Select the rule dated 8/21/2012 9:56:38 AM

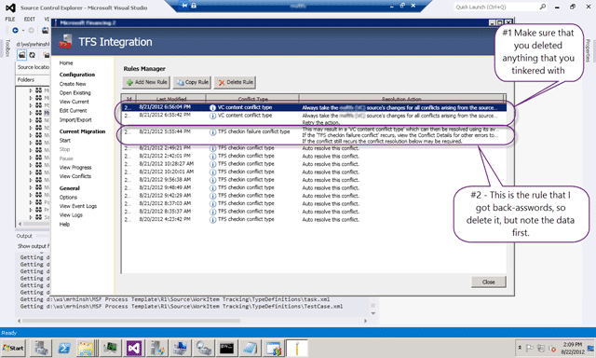314,180
